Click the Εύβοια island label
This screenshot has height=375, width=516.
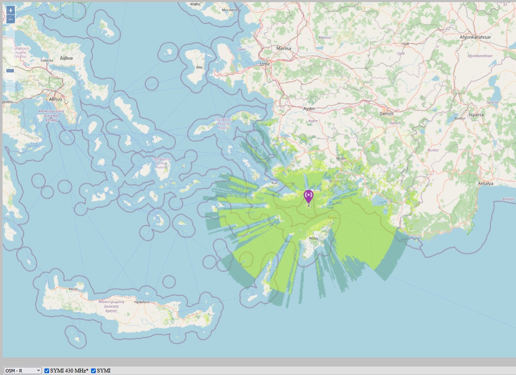pos(67,58)
